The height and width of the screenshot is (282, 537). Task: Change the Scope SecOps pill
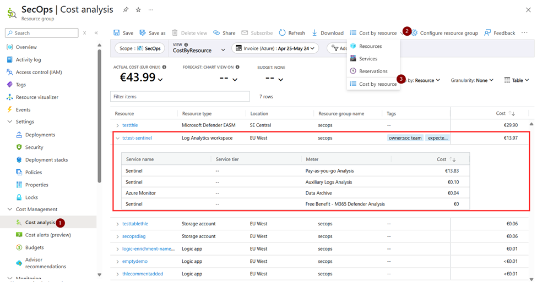click(139, 48)
